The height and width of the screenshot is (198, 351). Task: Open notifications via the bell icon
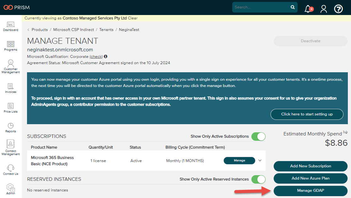click(x=307, y=9)
